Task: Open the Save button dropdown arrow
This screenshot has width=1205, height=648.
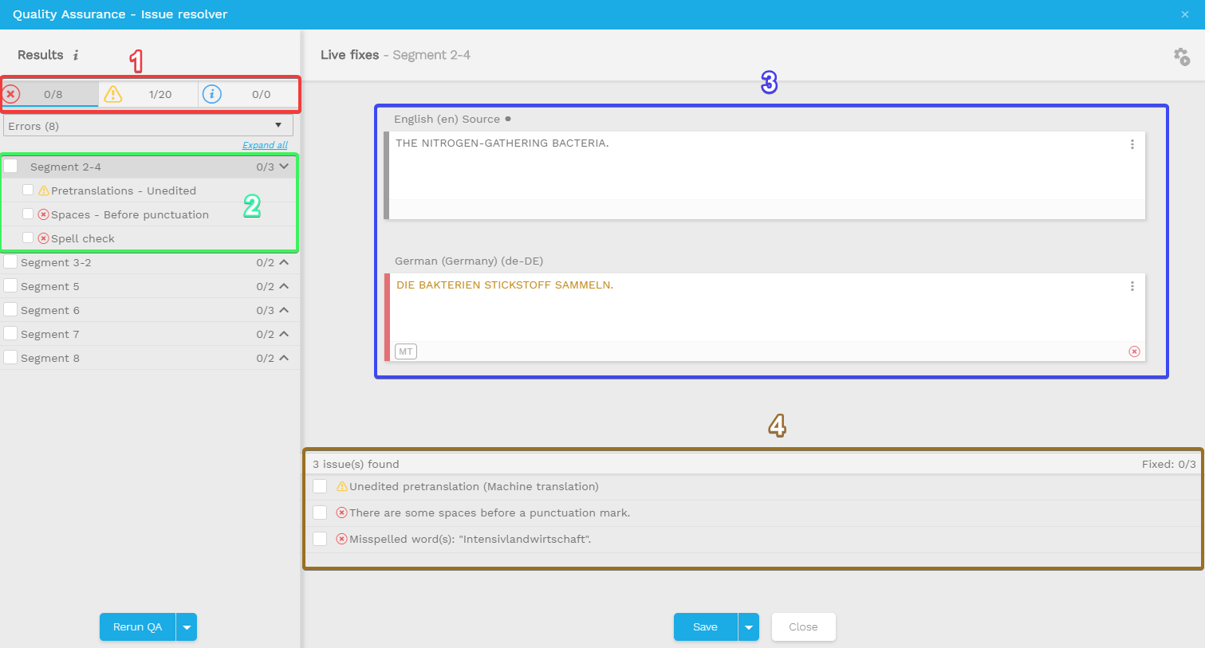Action: pyautogui.click(x=748, y=627)
